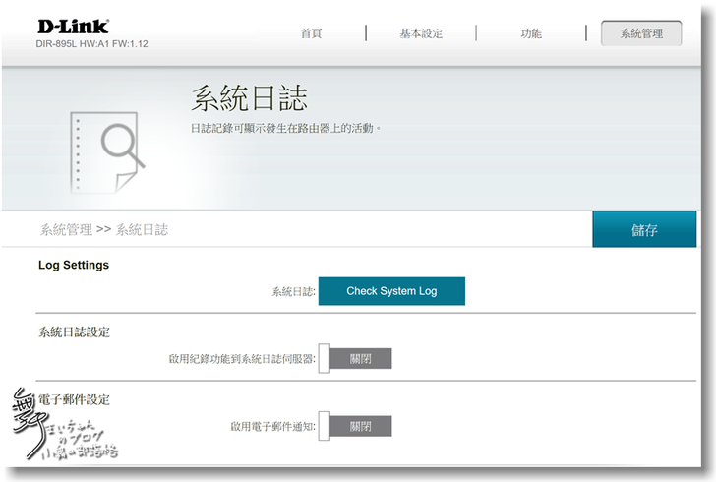Open the 功能 menu tab

click(531, 33)
